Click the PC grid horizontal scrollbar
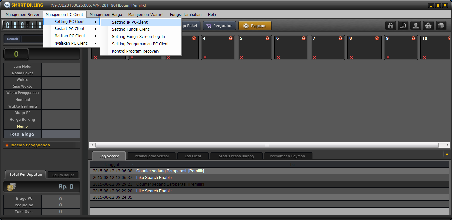Screen dimensions: 452x220 [267, 145]
